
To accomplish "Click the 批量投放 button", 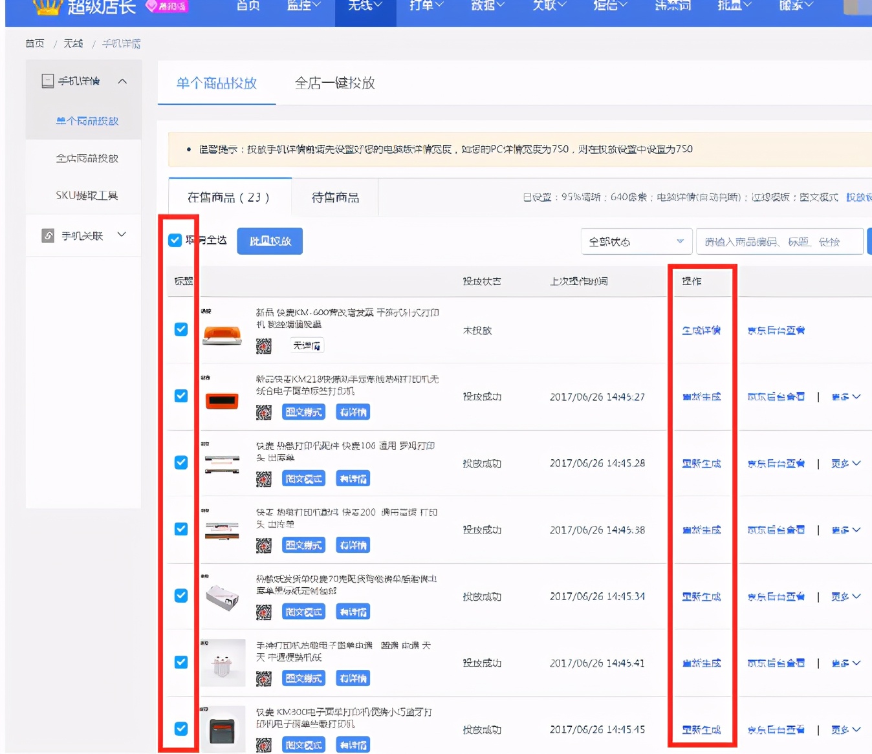I will coord(270,241).
